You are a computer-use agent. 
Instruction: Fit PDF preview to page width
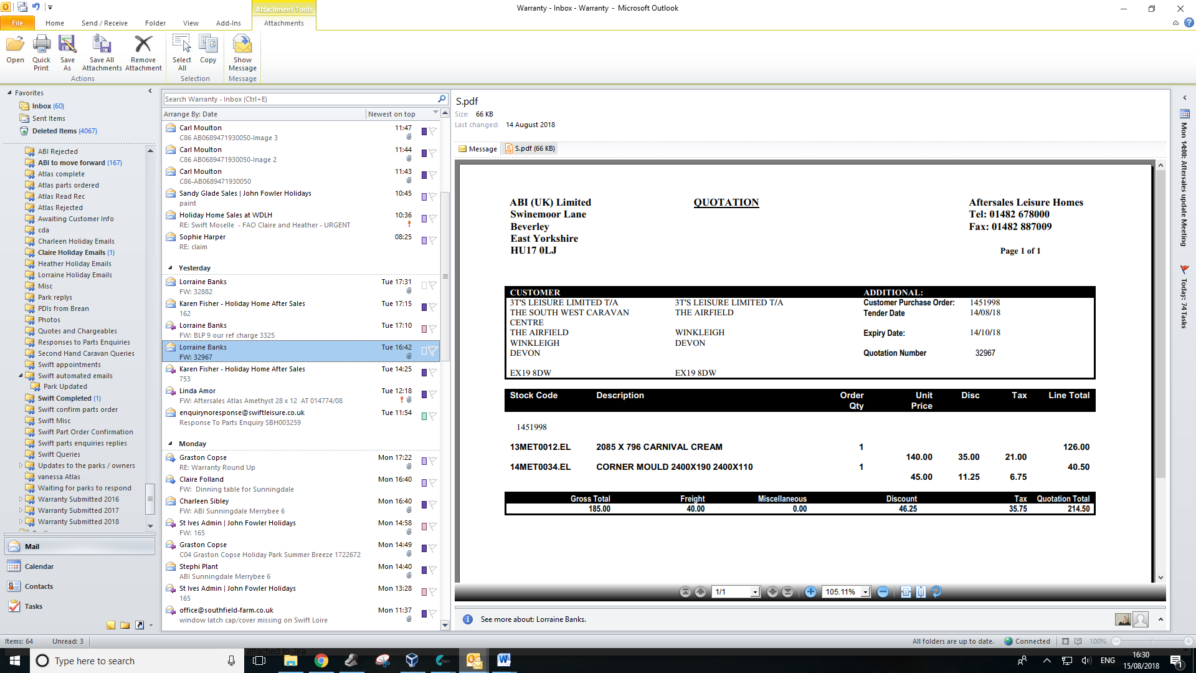[906, 592]
